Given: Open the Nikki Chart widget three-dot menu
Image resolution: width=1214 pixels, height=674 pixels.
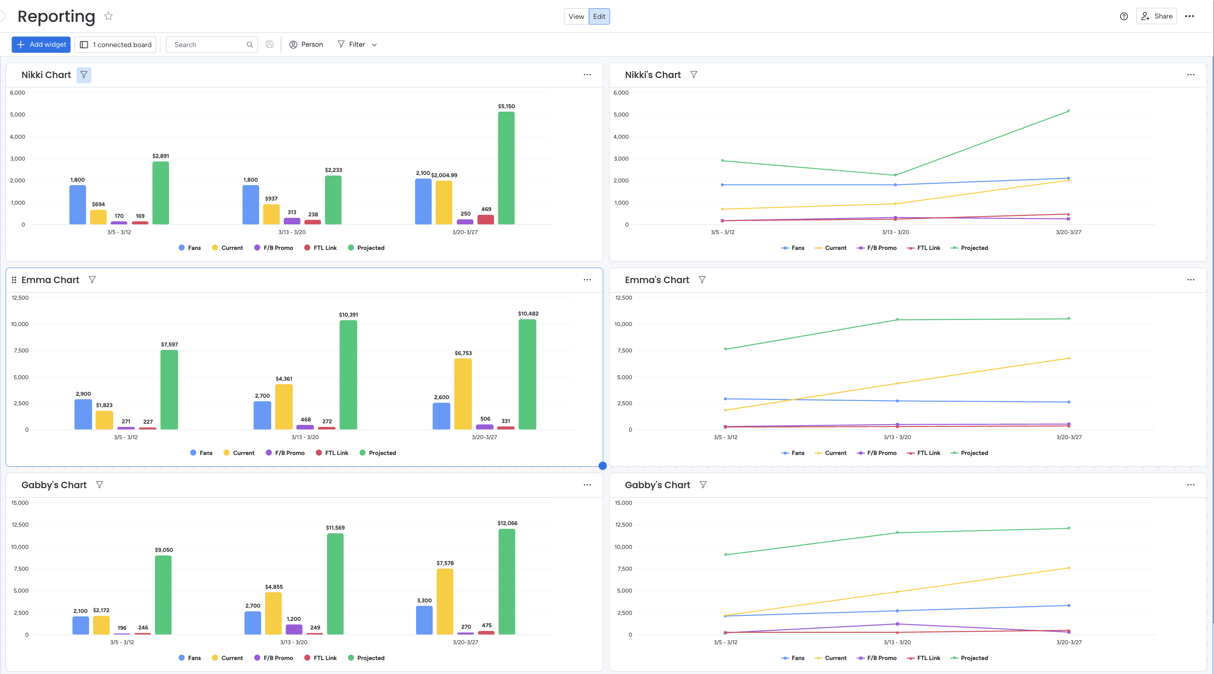Looking at the screenshot, I should 587,75.
